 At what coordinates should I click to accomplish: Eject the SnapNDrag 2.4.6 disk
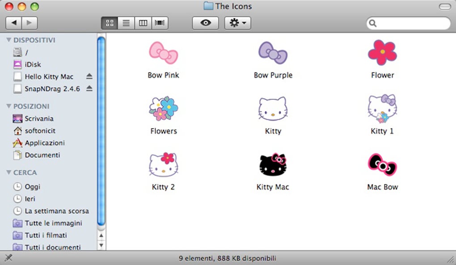89,88
